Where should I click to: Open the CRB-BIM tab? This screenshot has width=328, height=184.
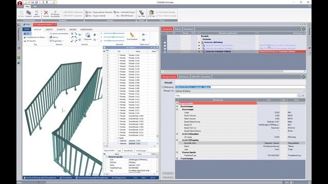(x=201, y=77)
